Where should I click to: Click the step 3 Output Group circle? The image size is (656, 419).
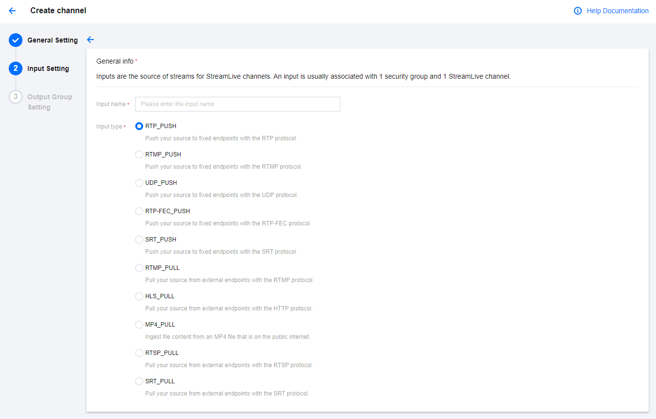coord(16,97)
